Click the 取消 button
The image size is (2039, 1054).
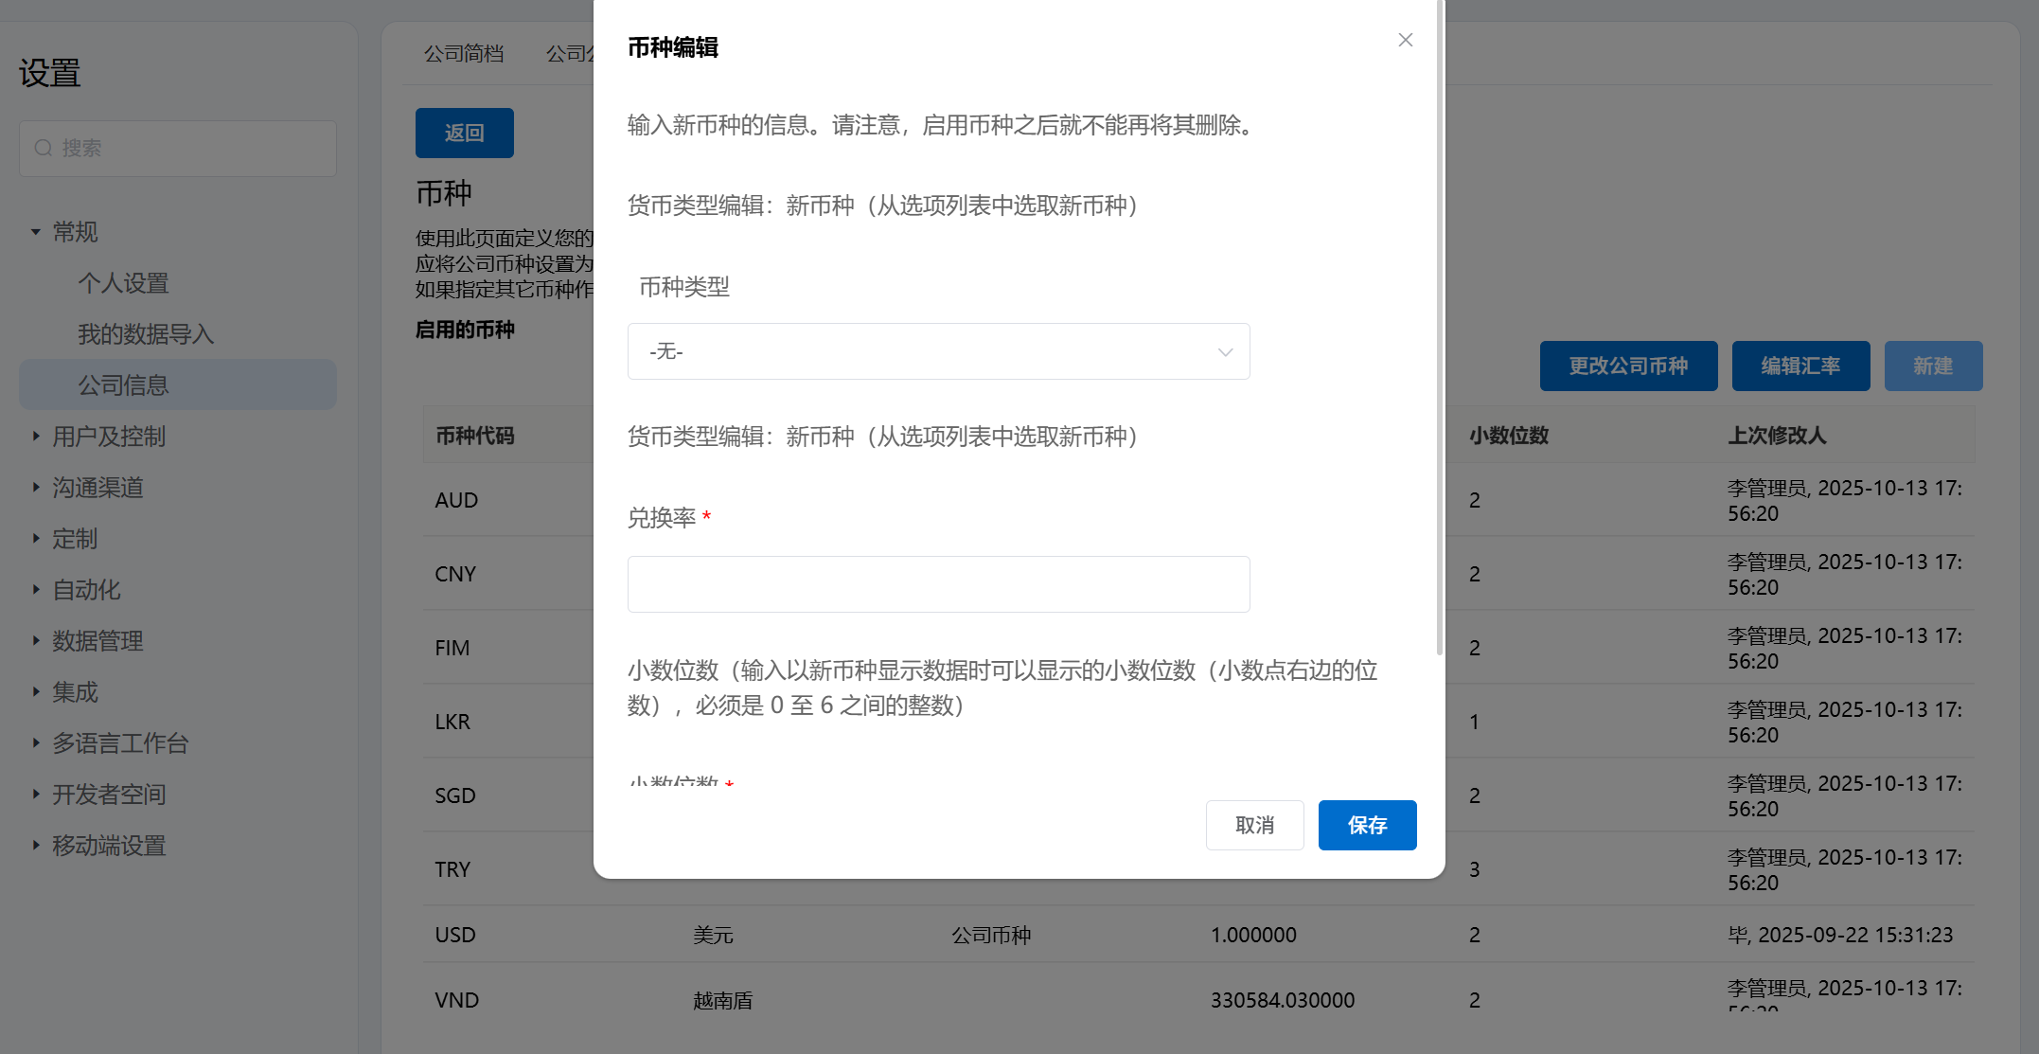point(1254,825)
